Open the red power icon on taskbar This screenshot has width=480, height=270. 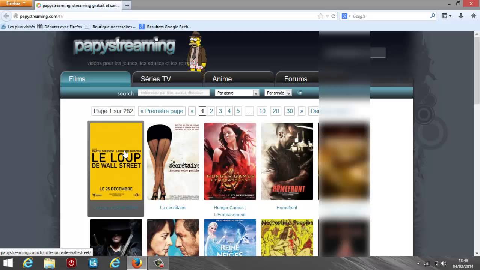pos(71,263)
